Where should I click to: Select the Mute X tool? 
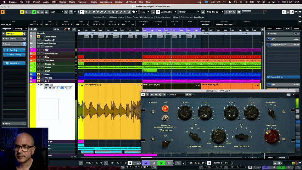(x=105, y=12)
